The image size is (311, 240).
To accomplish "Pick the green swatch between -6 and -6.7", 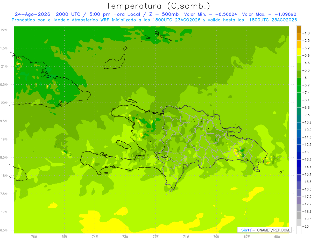I will click(x=299, y=82).
